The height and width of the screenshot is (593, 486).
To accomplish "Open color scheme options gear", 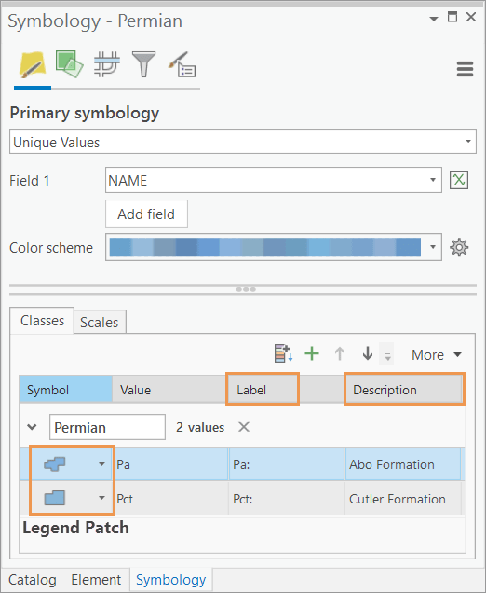I will [x=459, y=248].
